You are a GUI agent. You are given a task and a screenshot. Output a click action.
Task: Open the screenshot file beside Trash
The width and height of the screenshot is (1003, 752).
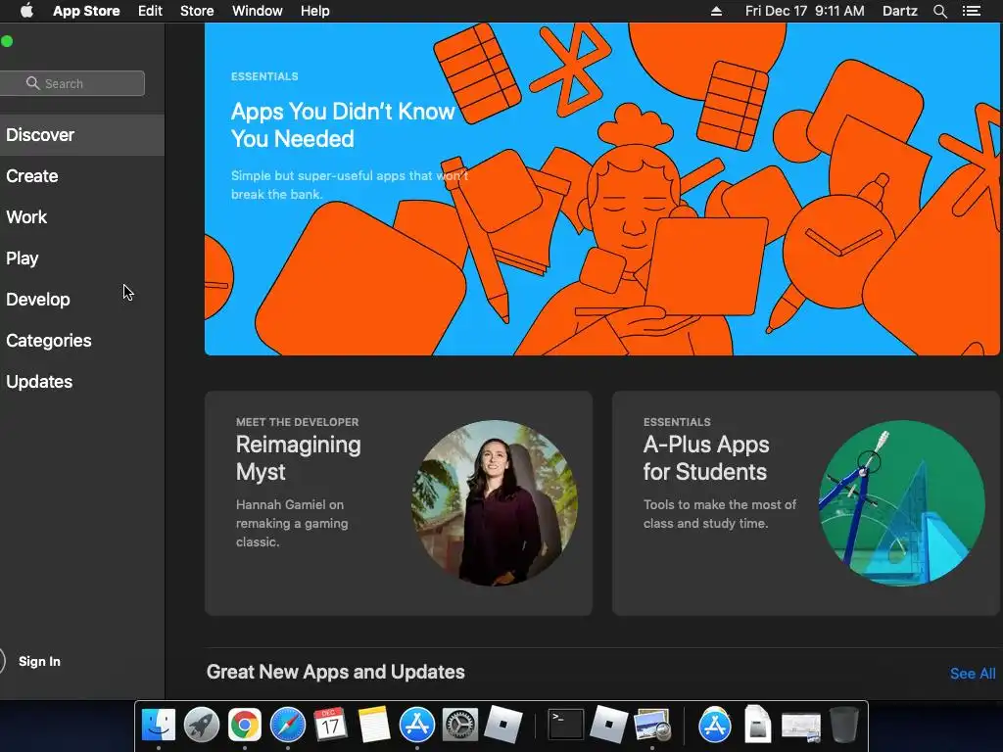tap(801, 728)
